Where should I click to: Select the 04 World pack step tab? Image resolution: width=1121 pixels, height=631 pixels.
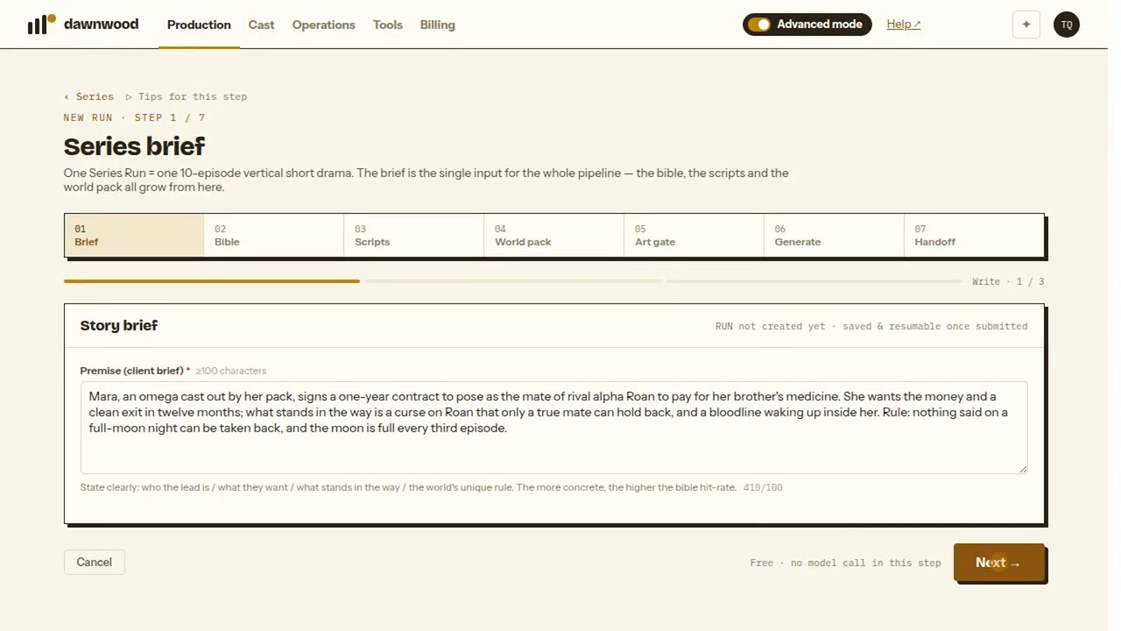point(553,235)
